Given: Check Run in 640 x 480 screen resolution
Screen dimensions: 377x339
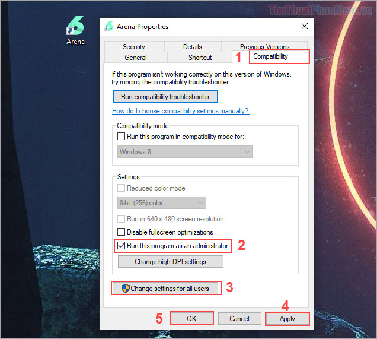Looking at the screenshot, I should (122, 219).
